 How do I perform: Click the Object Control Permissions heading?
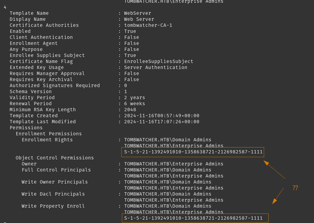tap(55, 158)
